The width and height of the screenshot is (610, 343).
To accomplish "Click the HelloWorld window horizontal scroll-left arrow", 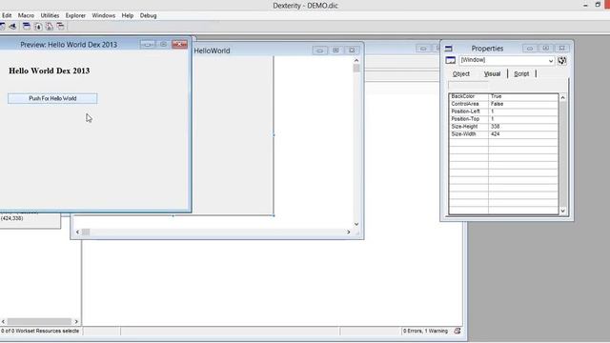I will [x=78, y=232].
